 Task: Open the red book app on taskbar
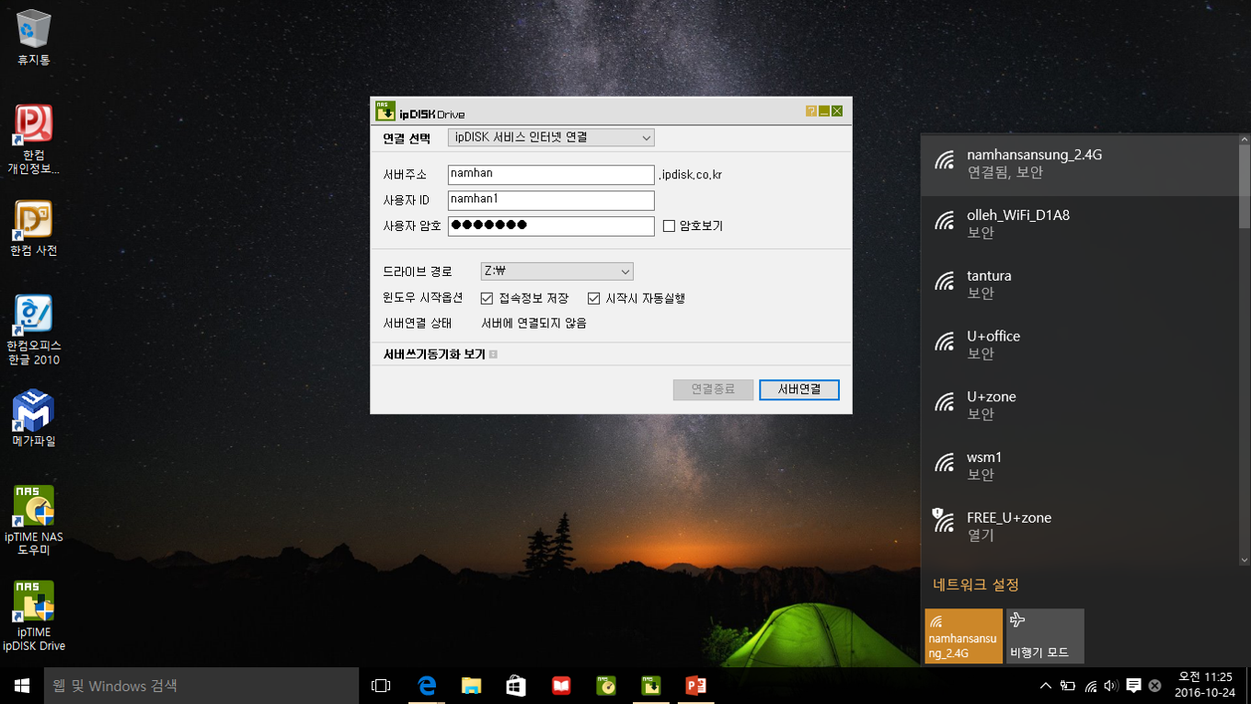pyautogui.click(x=561, y=686)
